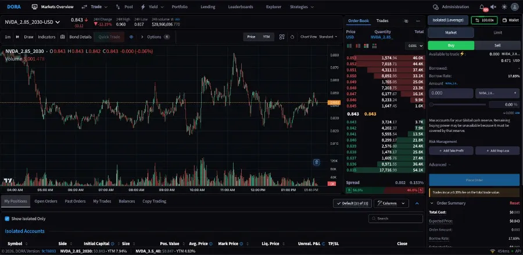
Task: Switch theme with the sun icon
Action: pyautogui.click(x=504, y=6)
